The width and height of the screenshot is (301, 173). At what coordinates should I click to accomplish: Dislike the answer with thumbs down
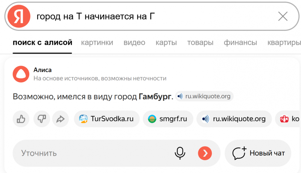[41, 119]
